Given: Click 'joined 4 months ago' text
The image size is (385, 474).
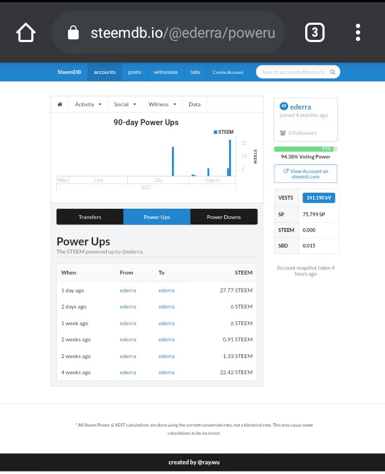Looking at the screenshot, I should tap(304, 115).
